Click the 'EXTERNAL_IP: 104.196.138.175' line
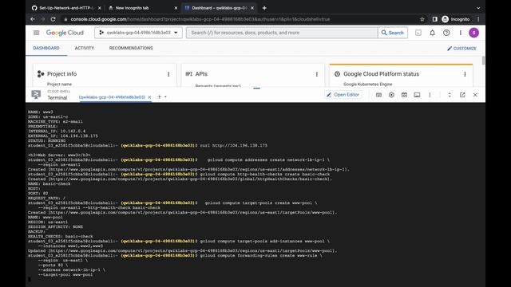Screen dimensions: 511x287 tap(63, 136)
